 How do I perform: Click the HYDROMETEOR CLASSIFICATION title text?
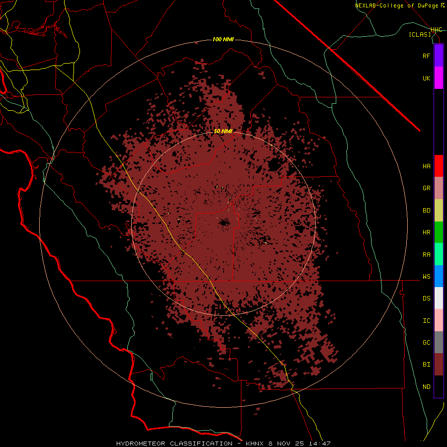coord(174,444)
